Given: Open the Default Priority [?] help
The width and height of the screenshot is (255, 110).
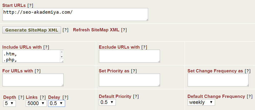Looking at the screenshot, I should [136, 96].
